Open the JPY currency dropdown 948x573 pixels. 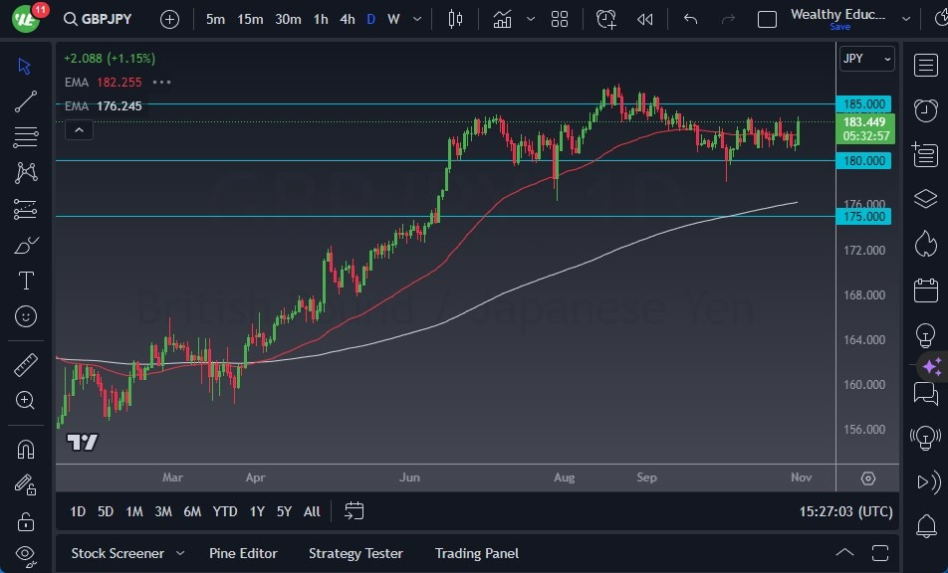pyautogui.click(x=864, y=59)
